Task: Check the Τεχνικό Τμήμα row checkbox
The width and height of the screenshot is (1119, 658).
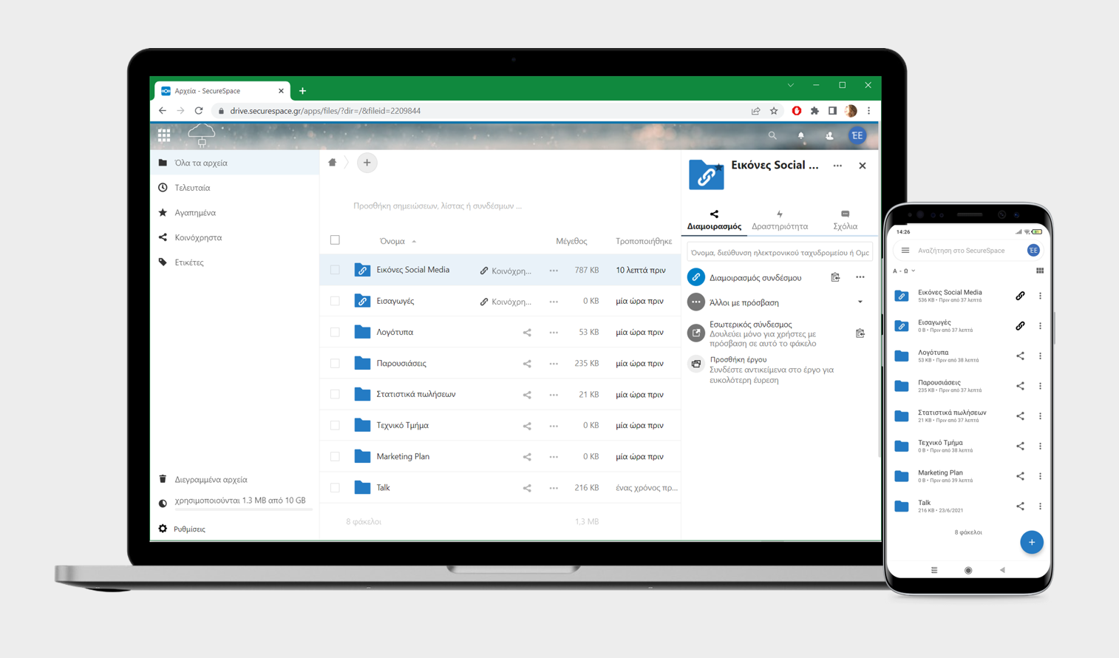Action: click(x=335, y=426)
